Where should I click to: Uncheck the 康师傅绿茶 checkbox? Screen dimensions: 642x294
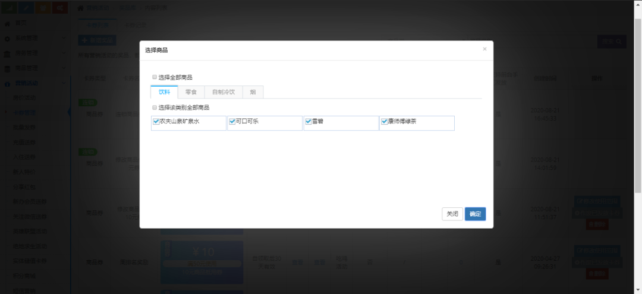coord(385,121)
